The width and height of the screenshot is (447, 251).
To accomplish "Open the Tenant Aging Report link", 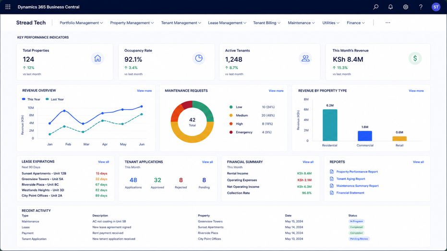I will [x=350, y=179].
